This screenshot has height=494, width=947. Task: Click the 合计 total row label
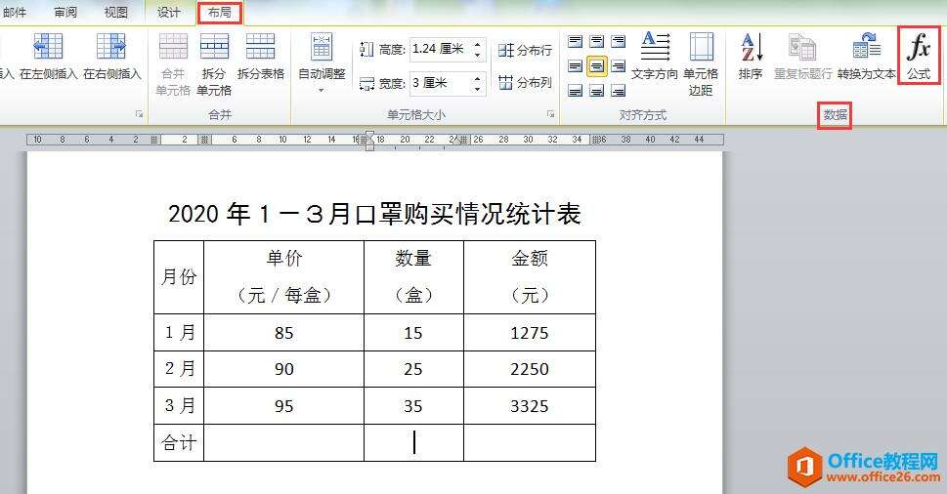pyautogui.click(x=179, y=442)
